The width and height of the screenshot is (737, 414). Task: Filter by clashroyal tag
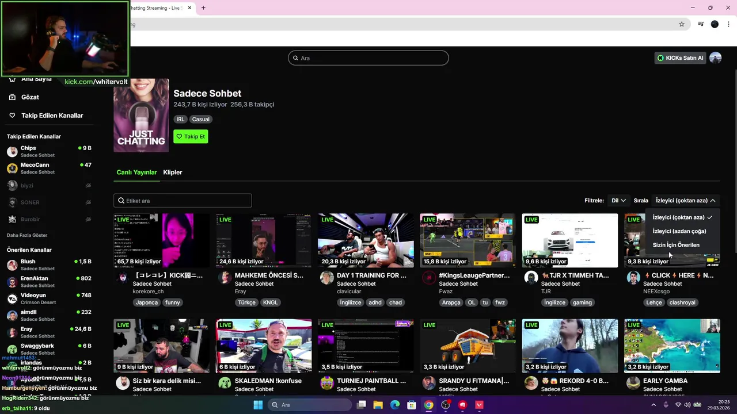pyautogui.click(x=682, y=302)
